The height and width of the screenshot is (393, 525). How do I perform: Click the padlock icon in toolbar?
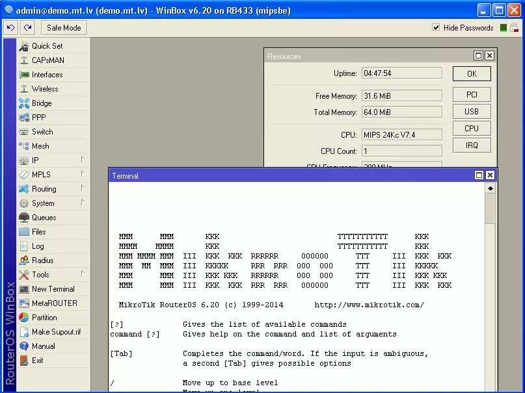[x=514, y=28]
